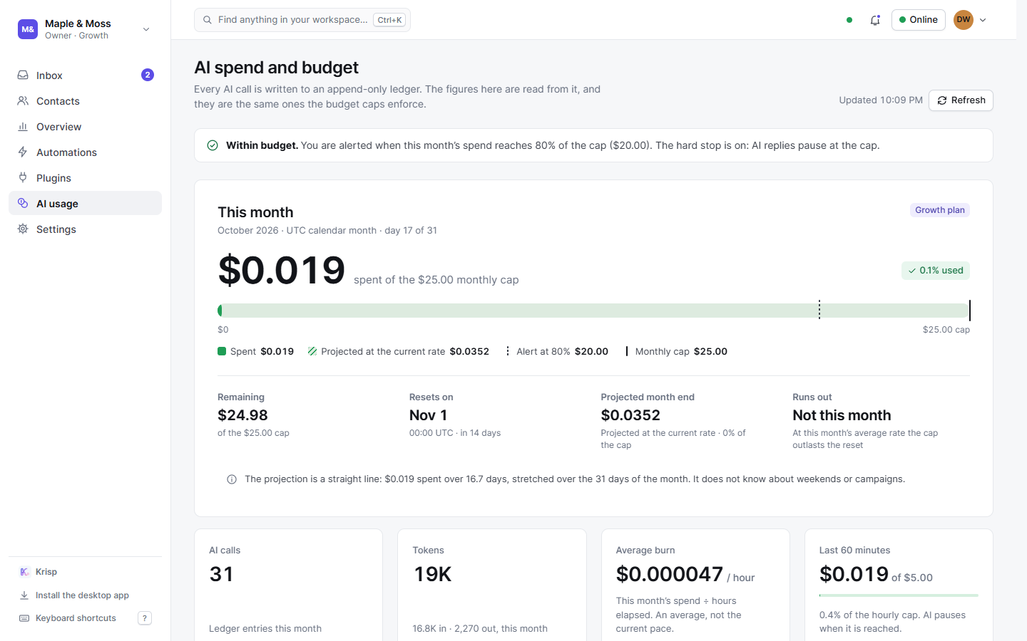The width and height of the screenshot is (1027, 641).
Task: Click the question mark shortcut badge
Action: (x=145, y=618)
